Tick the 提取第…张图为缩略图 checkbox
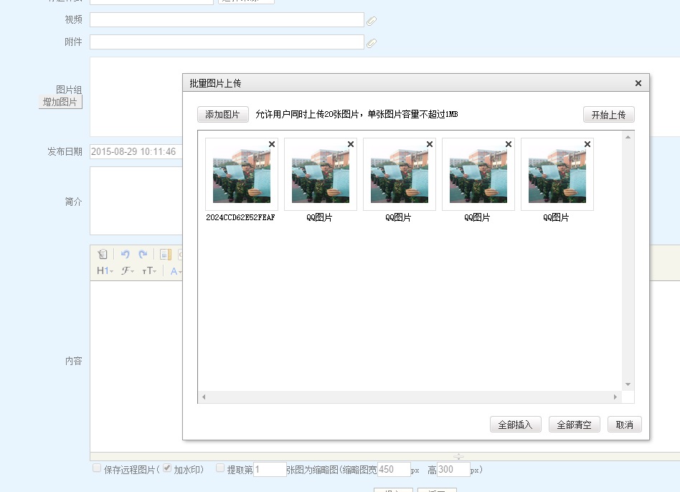This screenshot has width=680, height=492. coord(220,468)
